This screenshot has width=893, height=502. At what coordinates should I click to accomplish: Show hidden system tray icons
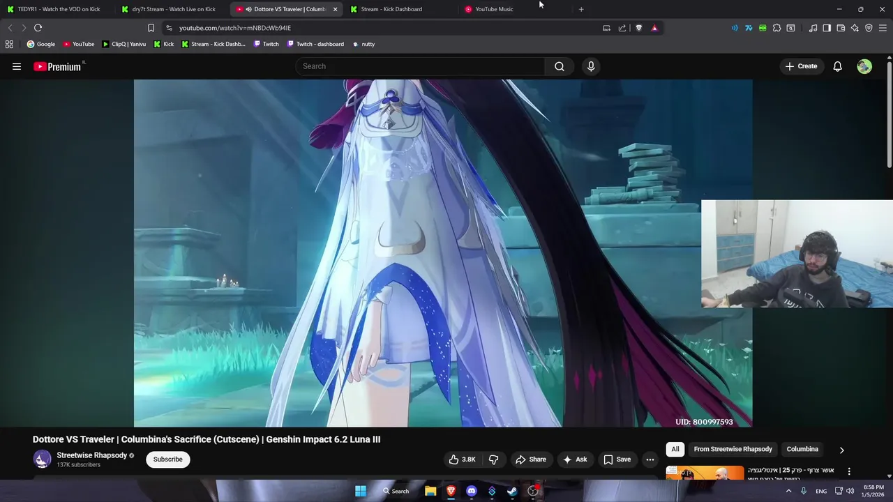pyautogui.click(x=789, y=491)
